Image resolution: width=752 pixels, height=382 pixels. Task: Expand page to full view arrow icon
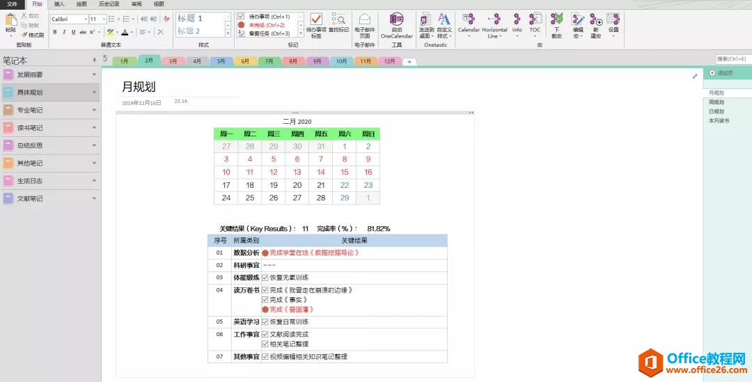[694, 77]
